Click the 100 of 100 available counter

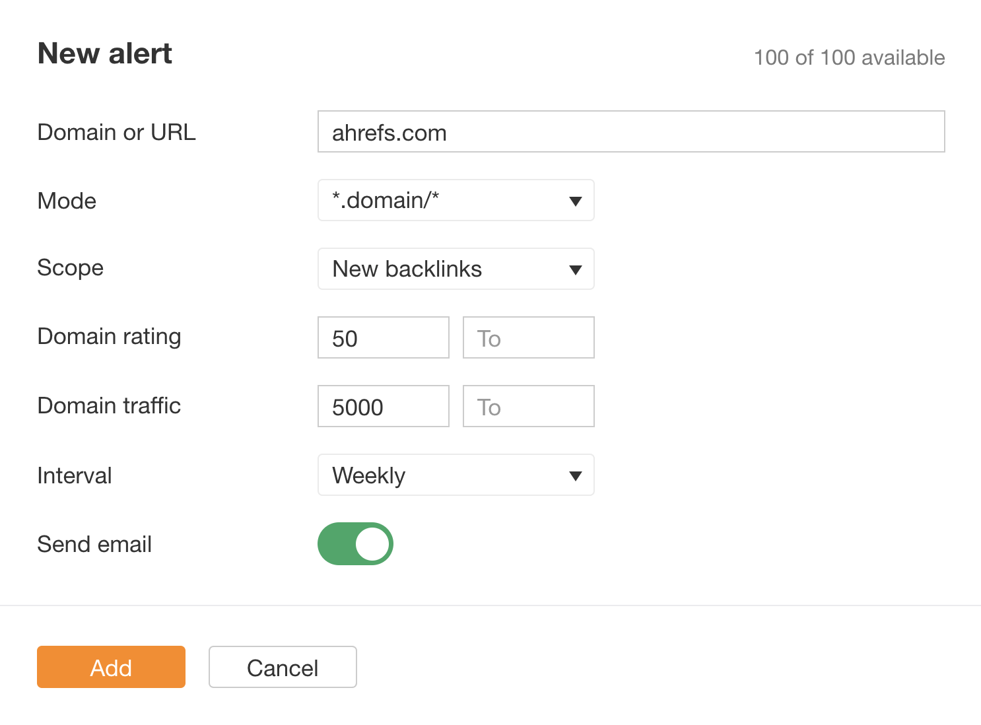(x=850, y=57)
